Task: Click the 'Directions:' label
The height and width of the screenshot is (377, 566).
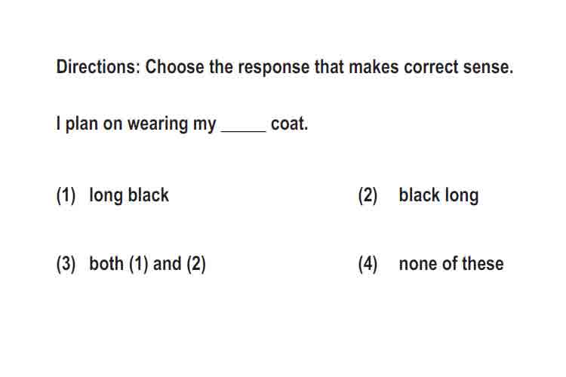Action: tap(98, 67)
